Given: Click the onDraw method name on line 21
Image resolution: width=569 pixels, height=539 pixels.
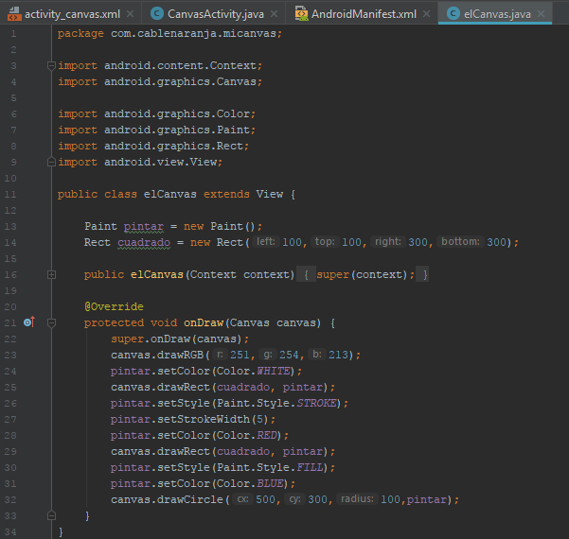Looking at the screenshot, I should (x=204, y=322).
